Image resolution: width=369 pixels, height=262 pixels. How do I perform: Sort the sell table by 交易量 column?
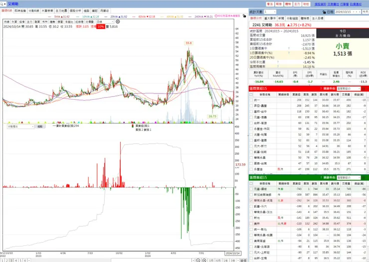[346, 183]
